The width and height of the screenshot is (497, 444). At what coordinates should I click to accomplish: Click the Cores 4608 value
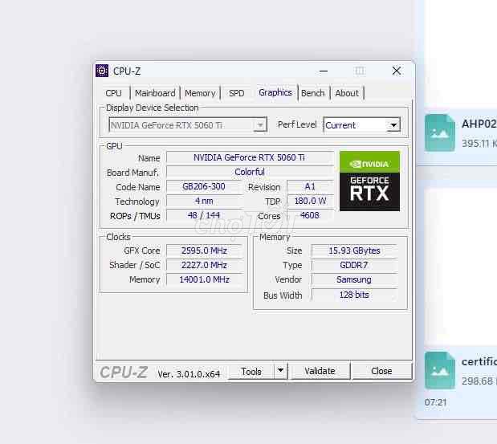[x=310, y=215]
